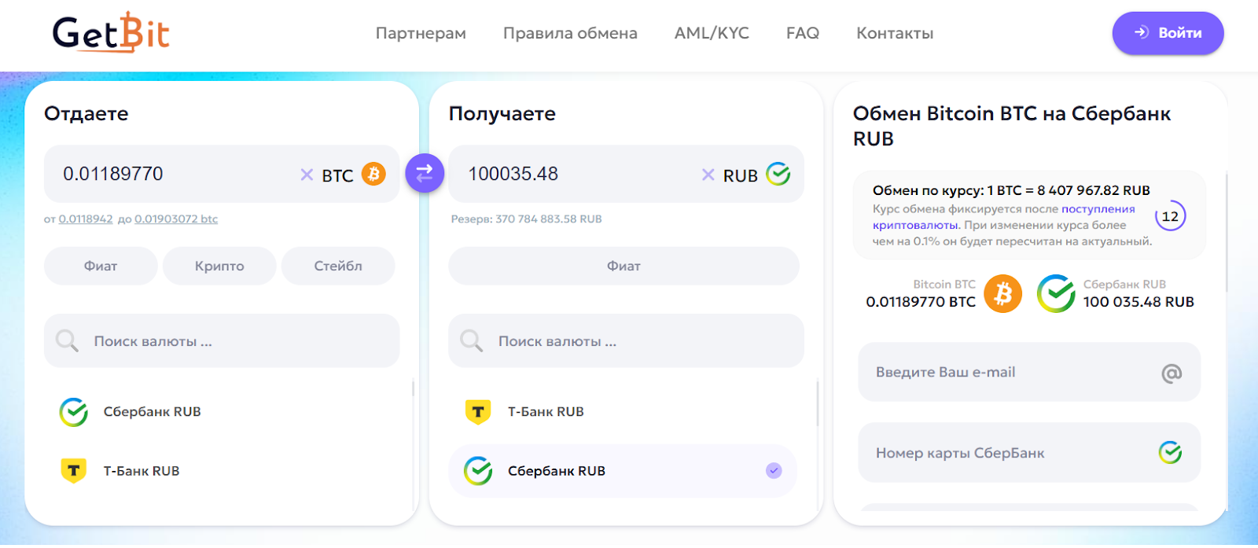The image size is (1258, 548).
Task: Click the Sberbank icon in card number field
Action: point(1170,452)
